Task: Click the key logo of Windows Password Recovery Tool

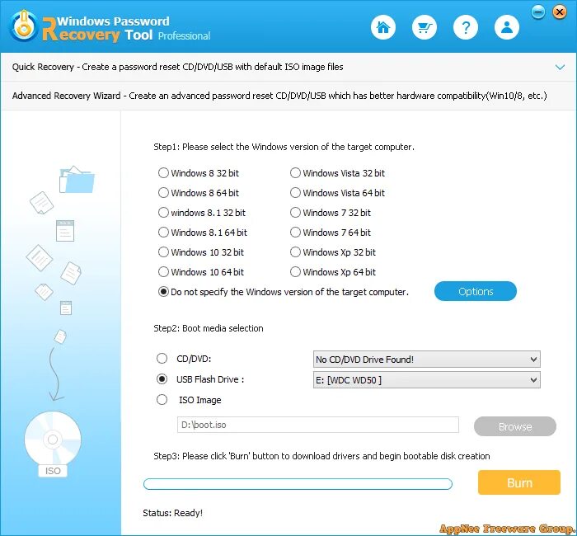Action: pyautogui.click(x=24, y=26)
